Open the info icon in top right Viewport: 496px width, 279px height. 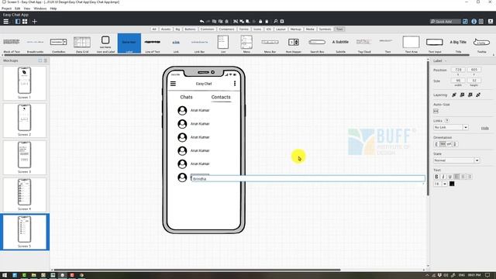pyautogui.click(x=474, y=22)
